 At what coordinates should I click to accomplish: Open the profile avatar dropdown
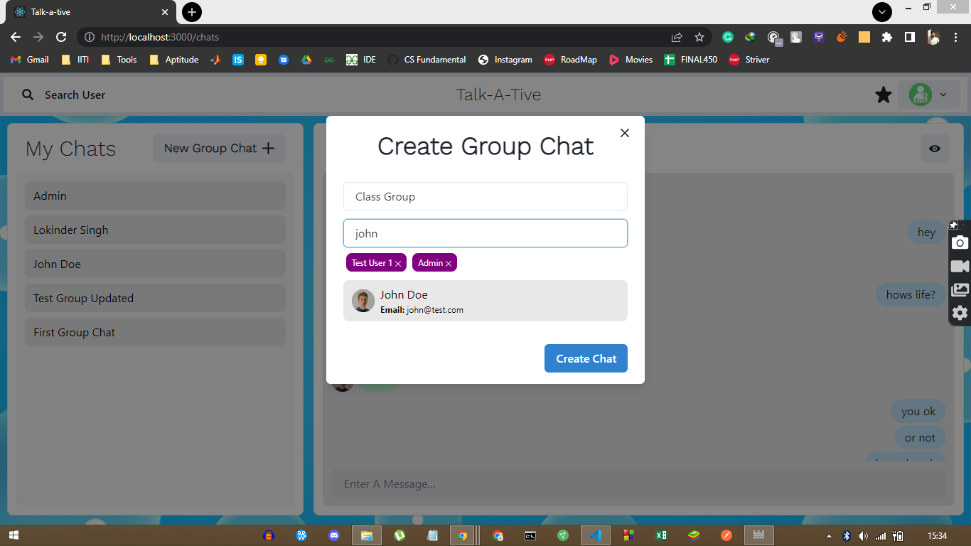922,94
